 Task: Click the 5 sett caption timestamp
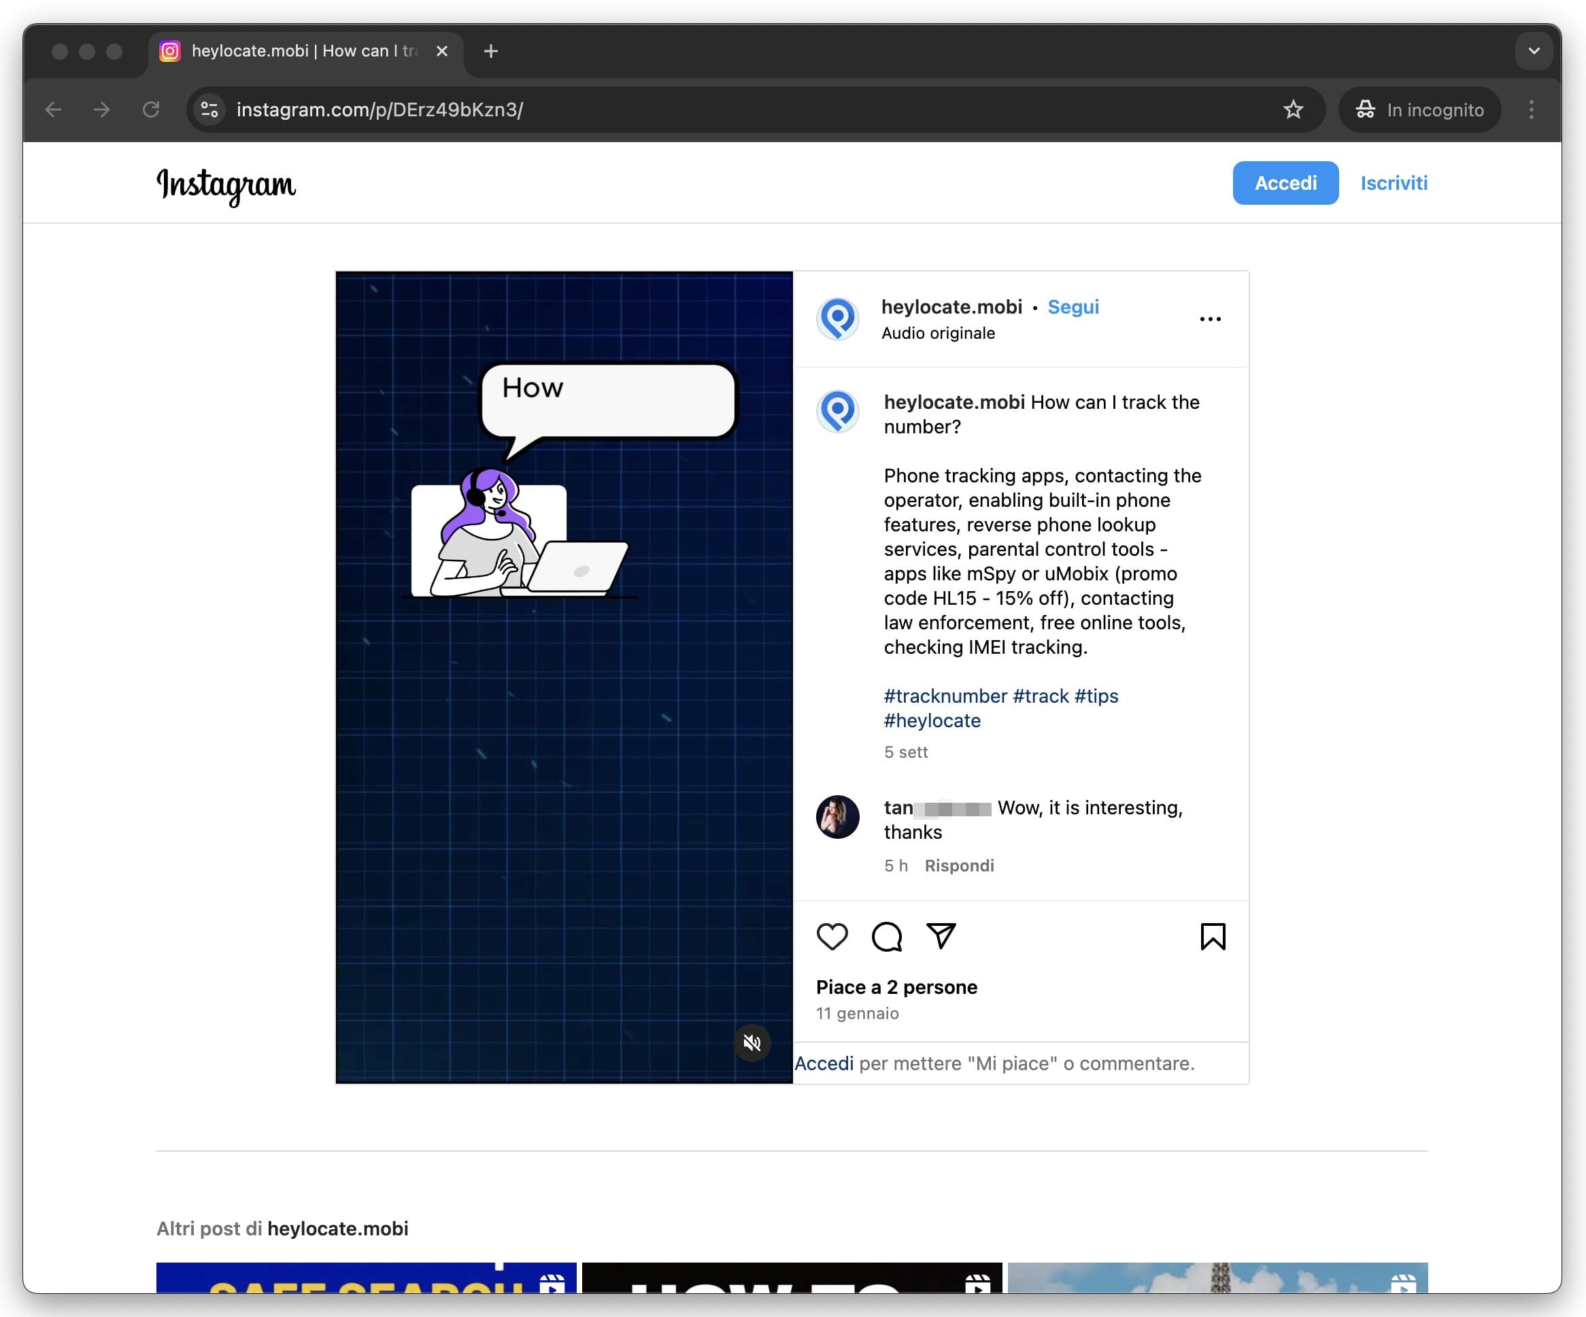coord(905,752)
